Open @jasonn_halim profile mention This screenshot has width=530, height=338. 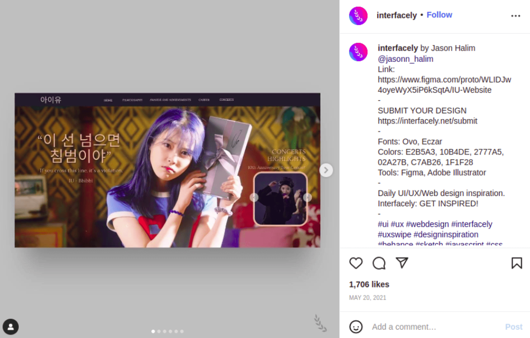pos(405,59)
